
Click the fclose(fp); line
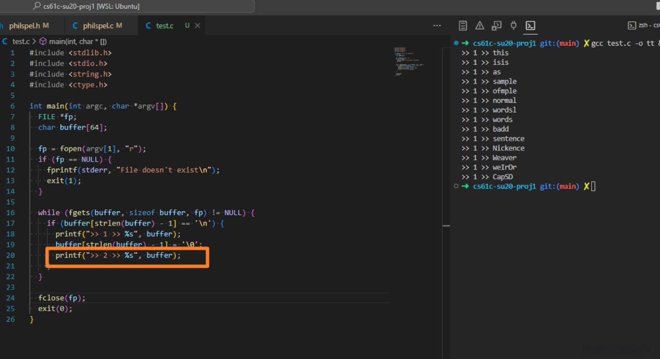(x=62, y=298)
